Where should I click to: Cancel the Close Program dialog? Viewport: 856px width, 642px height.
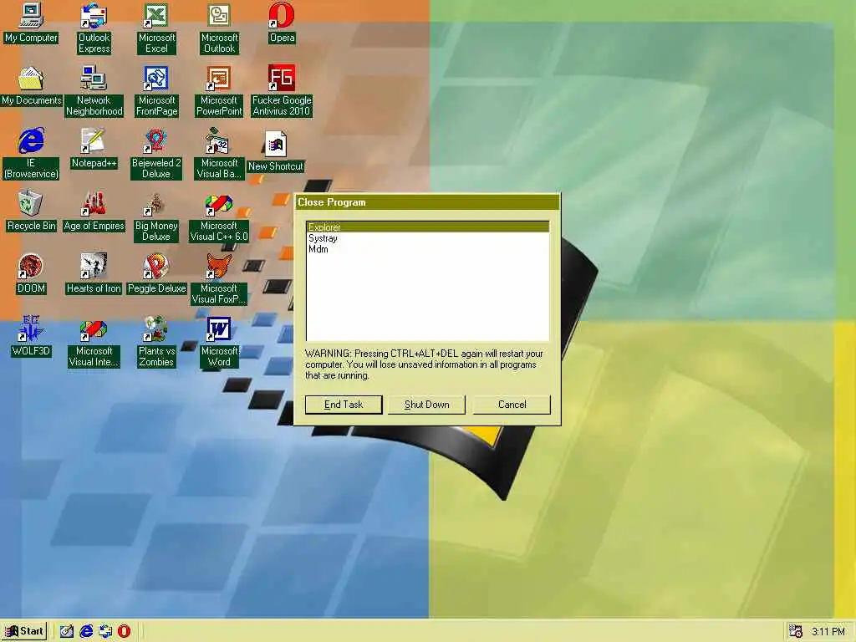coord(512,405)
